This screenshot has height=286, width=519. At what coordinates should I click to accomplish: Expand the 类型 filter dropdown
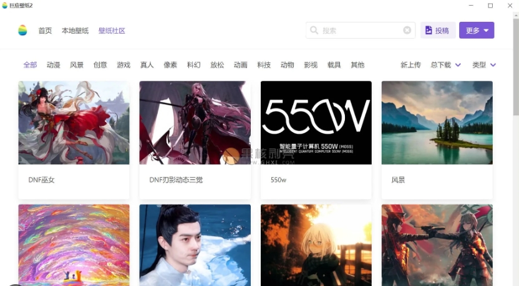click(x=493, y=65)
